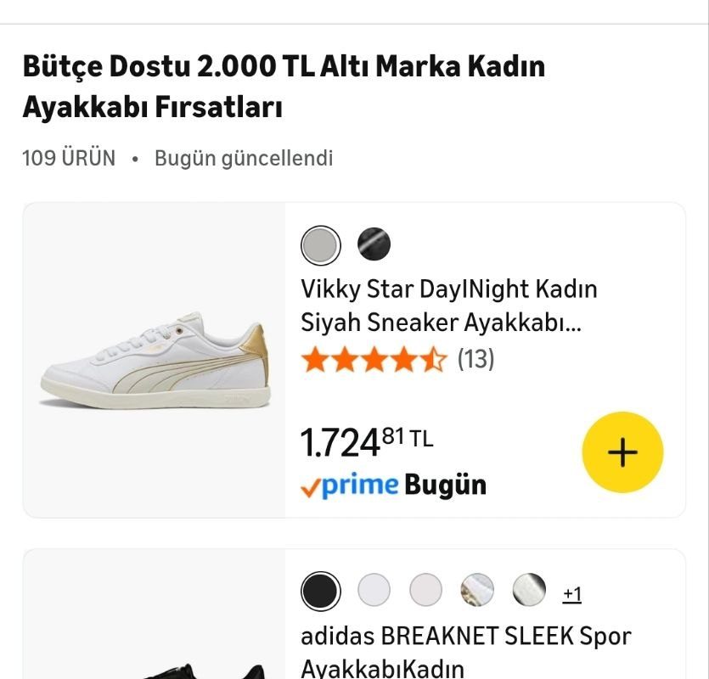
Task: Click the 1.724,81 TL price
Action: [367, 441]
